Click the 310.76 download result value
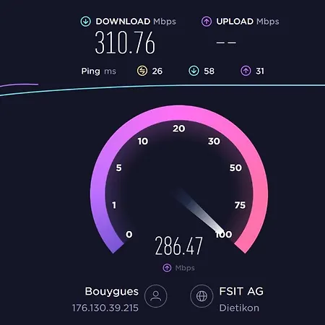Image resolution: width=325 pixels, height=325 pixels. click(125, 43)
